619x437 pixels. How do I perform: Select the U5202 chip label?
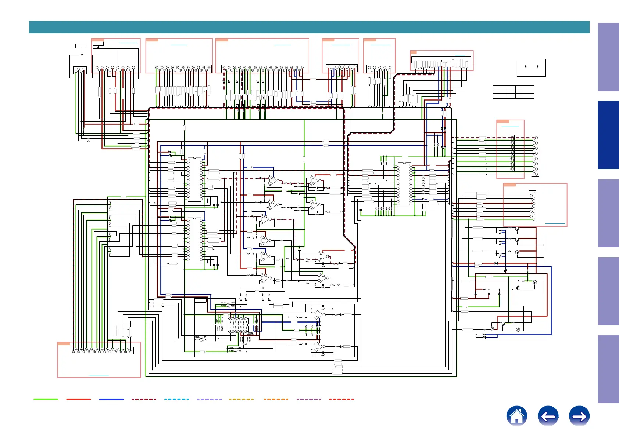250,334
